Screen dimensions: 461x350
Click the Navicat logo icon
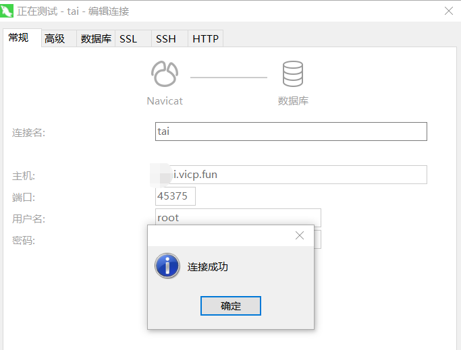pyautogui.click(x=165, y=74)
